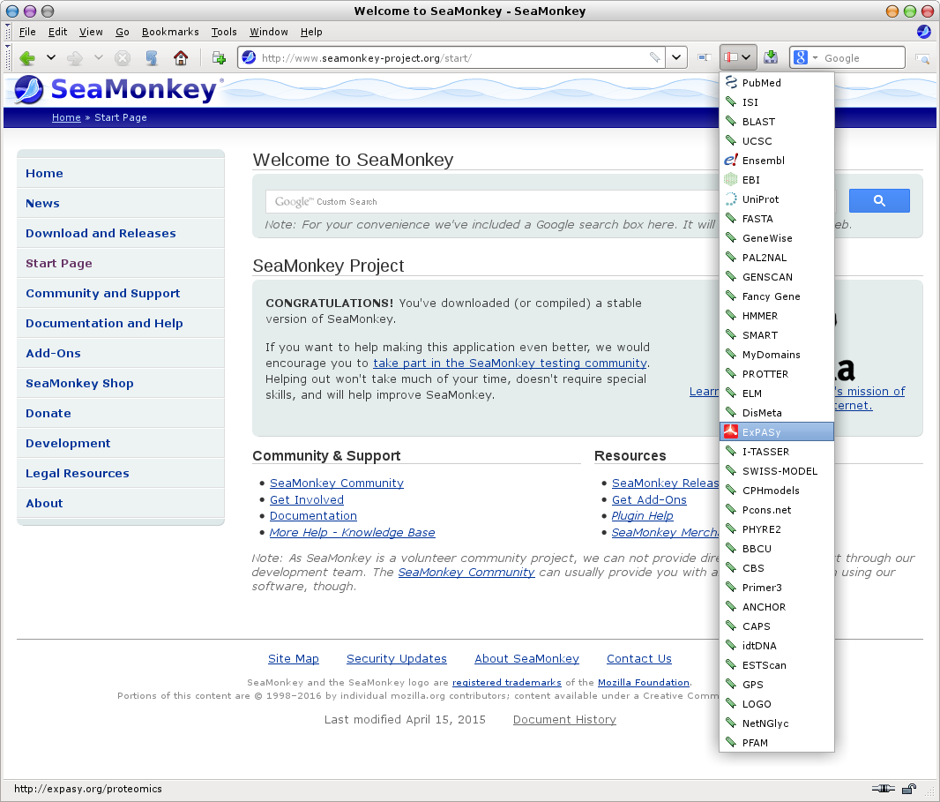Click the open padlock security icon
Image resolution: width=940 pixels, height=802 pixels.
[908, 789]
